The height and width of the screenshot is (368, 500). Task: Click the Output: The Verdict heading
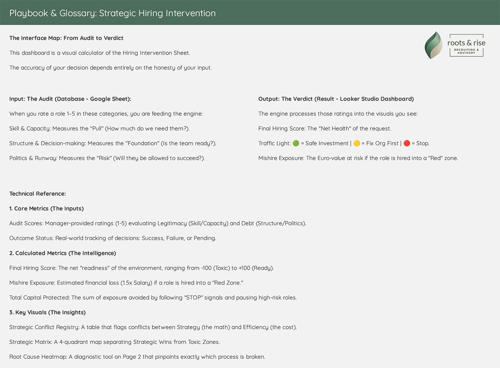click(336, 99)
